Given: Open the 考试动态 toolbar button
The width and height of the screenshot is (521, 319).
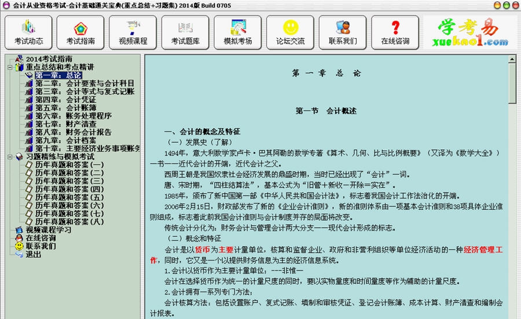Looking at the screenshot, I should pos(28,32).
